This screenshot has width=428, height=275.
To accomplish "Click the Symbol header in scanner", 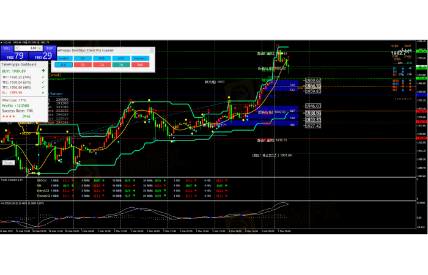I will 63,58.
